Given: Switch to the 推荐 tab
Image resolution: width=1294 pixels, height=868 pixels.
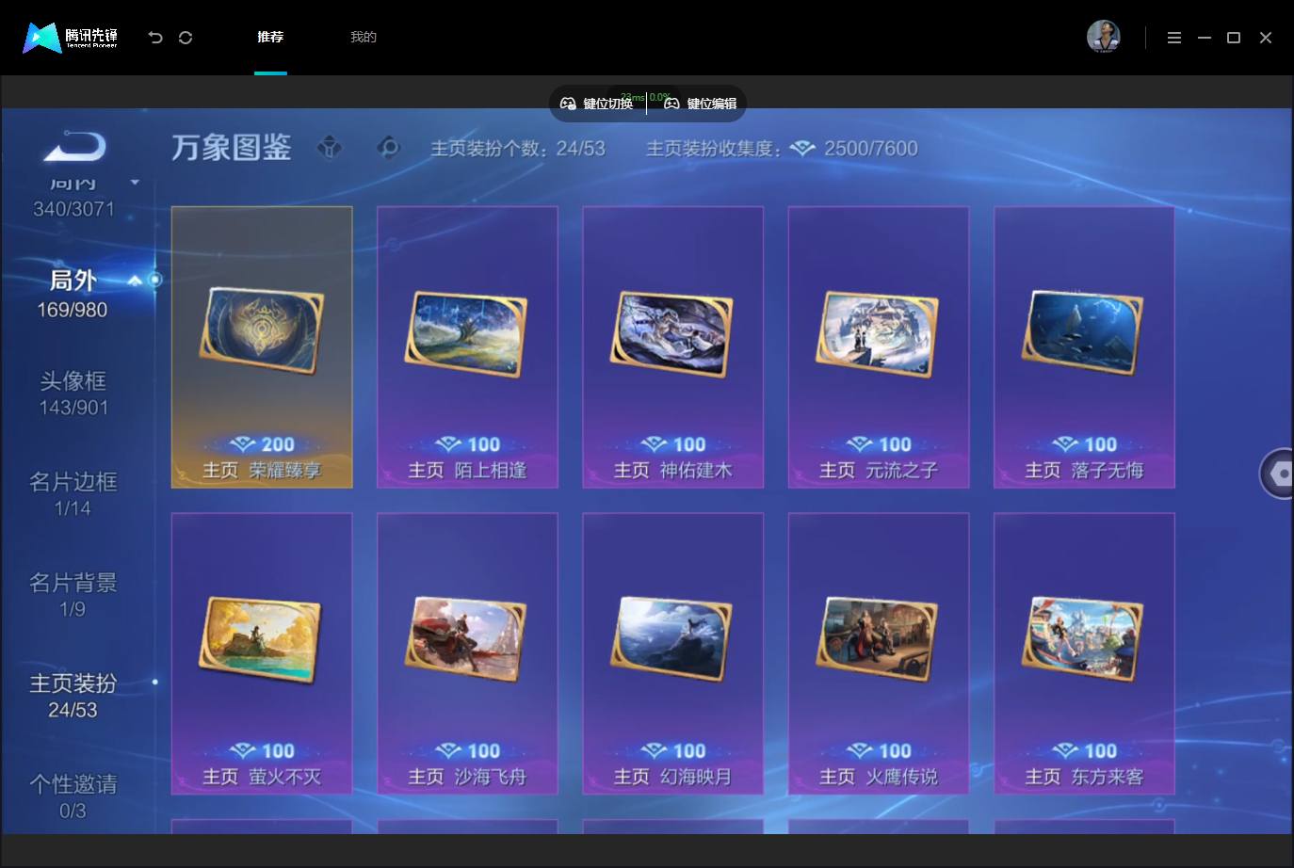Looking at the screenshot, I should (270, 37).
